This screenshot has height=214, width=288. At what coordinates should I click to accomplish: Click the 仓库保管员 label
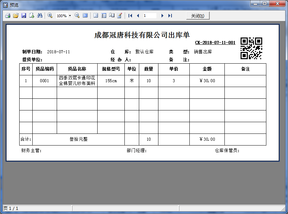point(227,151)
